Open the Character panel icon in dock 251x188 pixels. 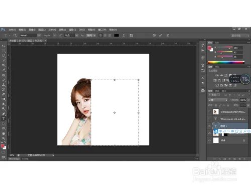[x=203, y=78]
